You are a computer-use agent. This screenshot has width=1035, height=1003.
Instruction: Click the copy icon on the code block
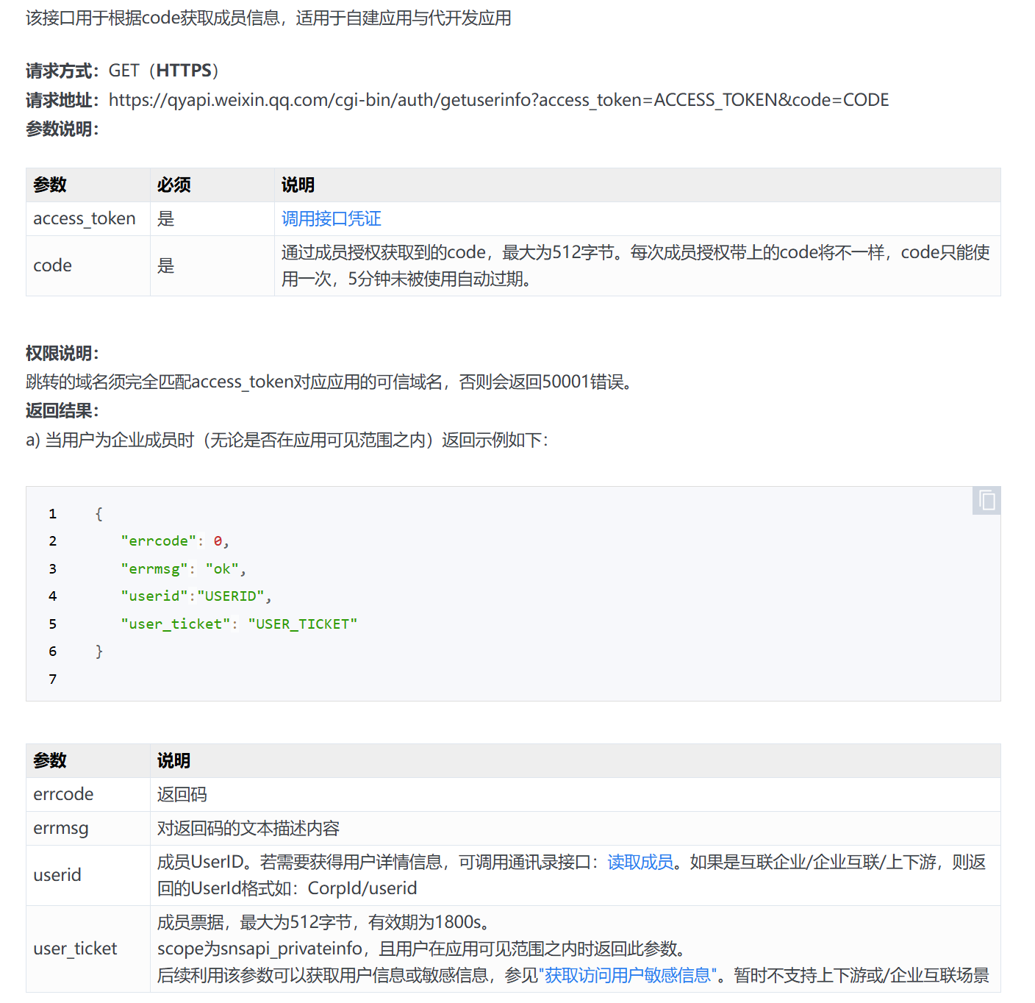986,501
